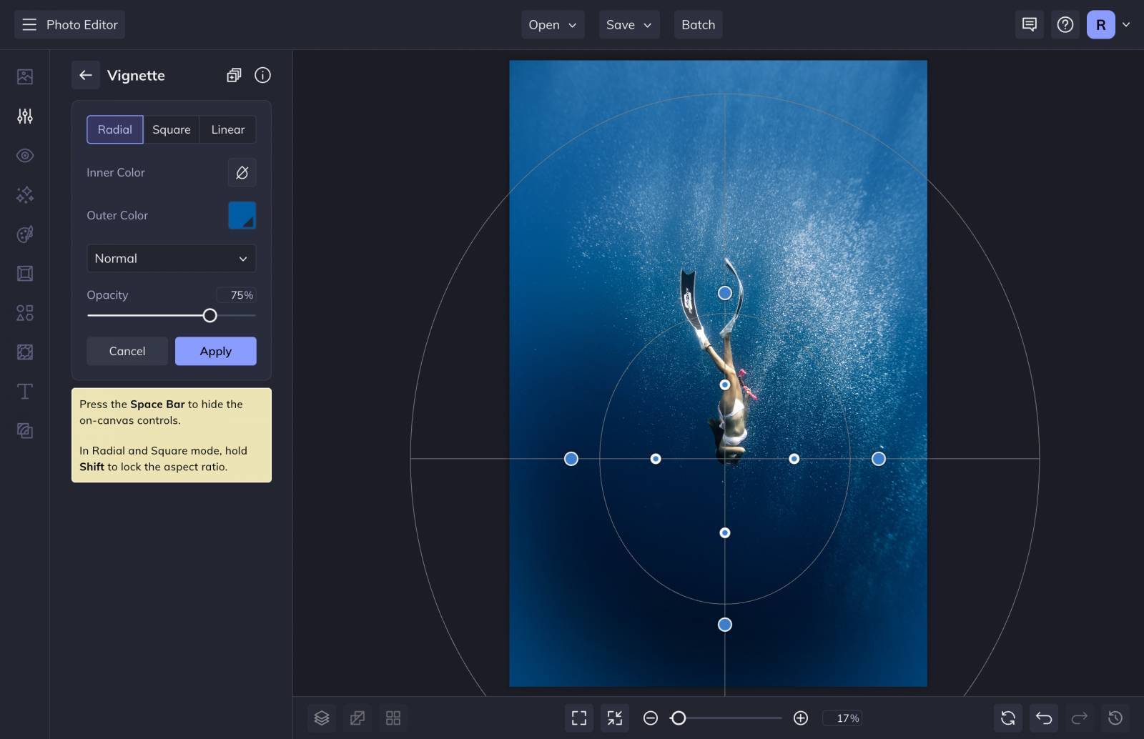Open the Photo Editor hamburger menu
This screenshot has height=739, width=1144.
point(29,25)
